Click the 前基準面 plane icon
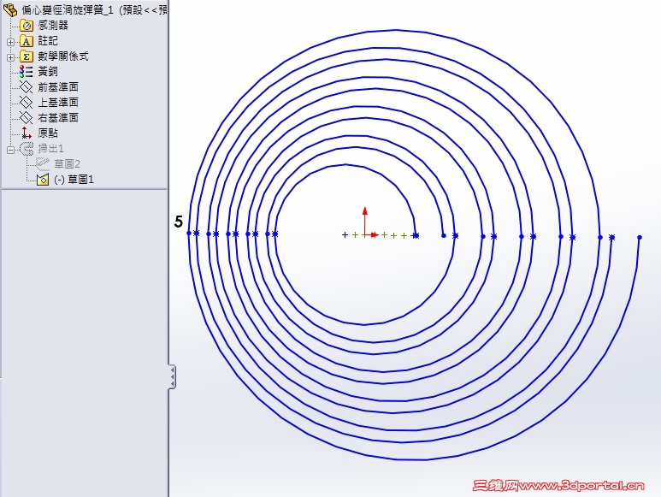 (x=27, y=87)
